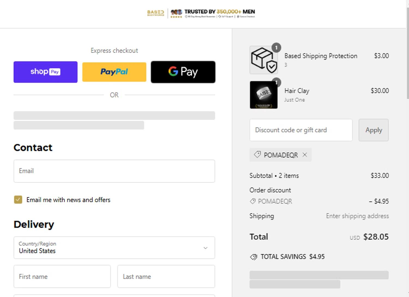This screenshot has width=409, height=297.
Task: Click the page's vertical scrollbar
Action: click(407, 54)
